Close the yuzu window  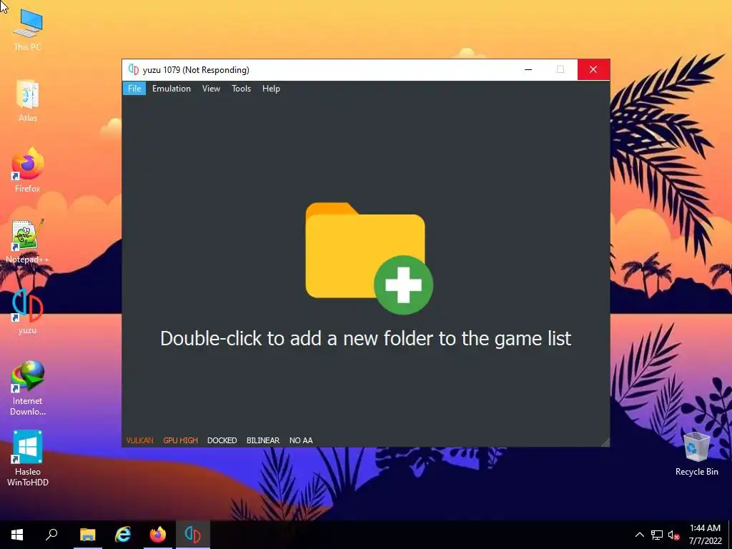(x=593, y=69)
